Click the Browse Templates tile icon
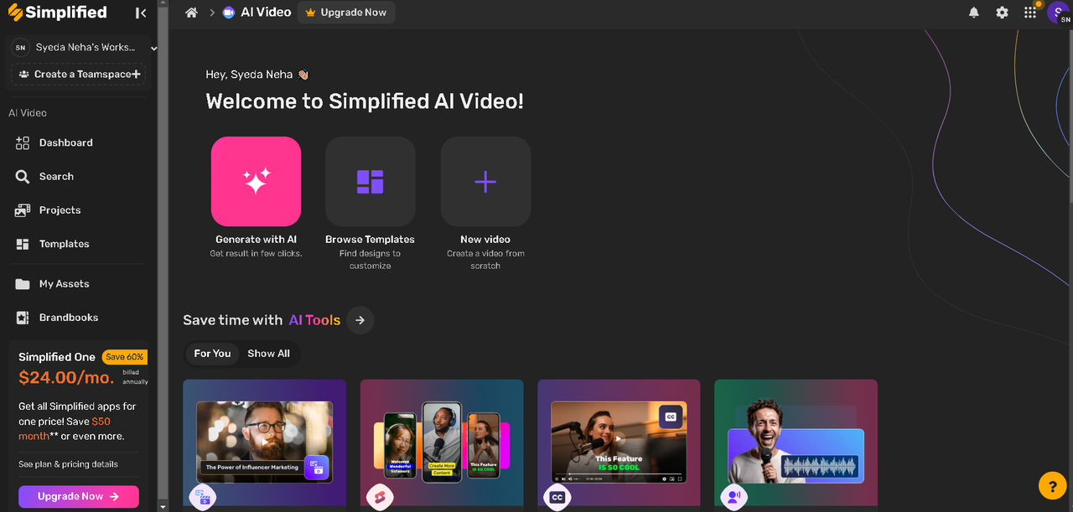Viewport: 1073px width, 512px height. point(370,182)
